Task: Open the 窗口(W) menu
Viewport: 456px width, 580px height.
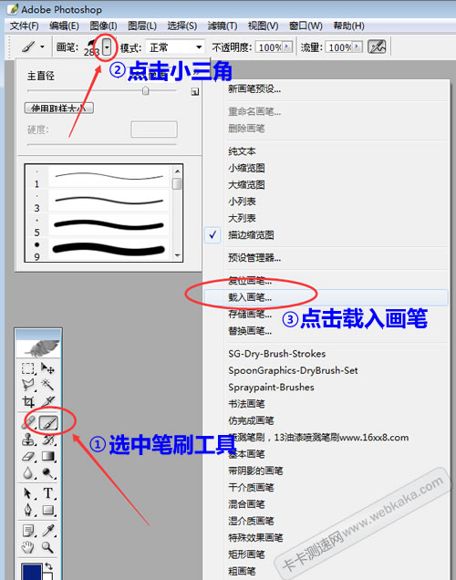Action: point(306,26)
